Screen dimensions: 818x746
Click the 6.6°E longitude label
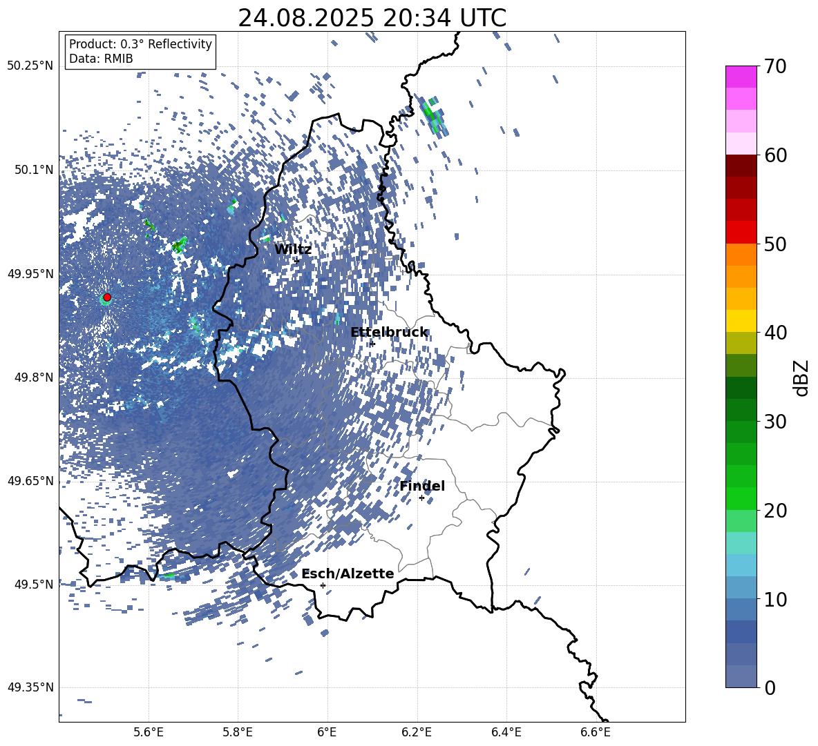[596, 732]
